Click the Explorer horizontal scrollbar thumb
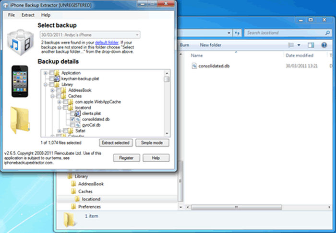The height and width of the screenshot is (233, 336). pos(236,207)
